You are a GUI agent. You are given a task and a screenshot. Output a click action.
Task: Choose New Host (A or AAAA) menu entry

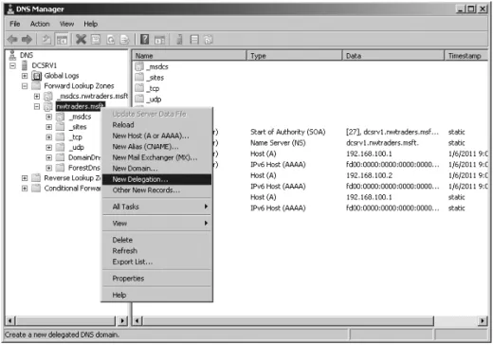[x=156, y=136]
